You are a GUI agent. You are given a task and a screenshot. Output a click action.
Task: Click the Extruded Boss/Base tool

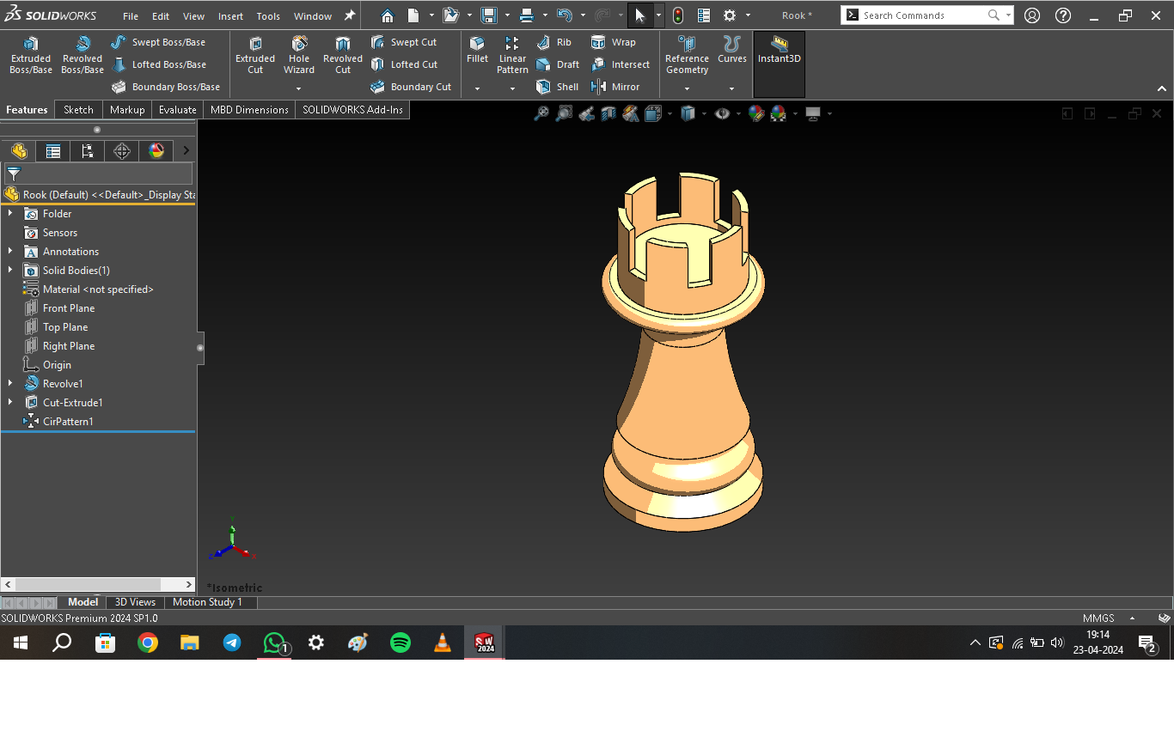[31, 55]
